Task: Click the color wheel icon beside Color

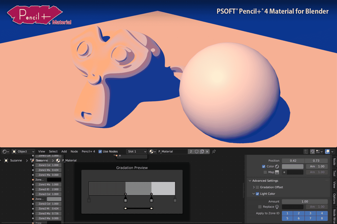Action: (x=277, y=166)
